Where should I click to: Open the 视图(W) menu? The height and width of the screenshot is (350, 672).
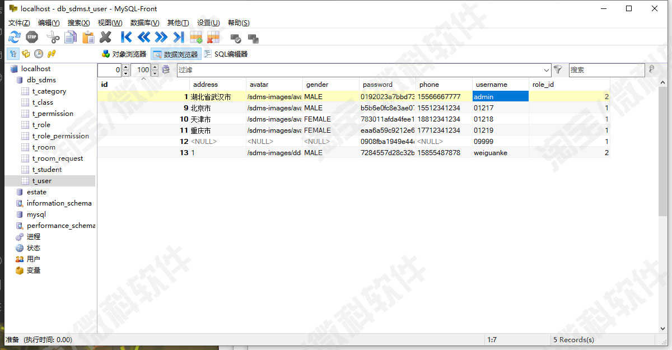tap(110, 22)
